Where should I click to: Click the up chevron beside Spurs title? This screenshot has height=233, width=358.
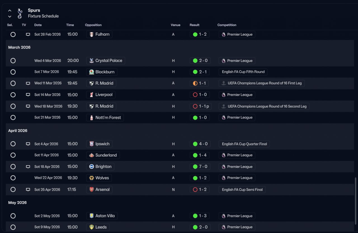point(10,11)
